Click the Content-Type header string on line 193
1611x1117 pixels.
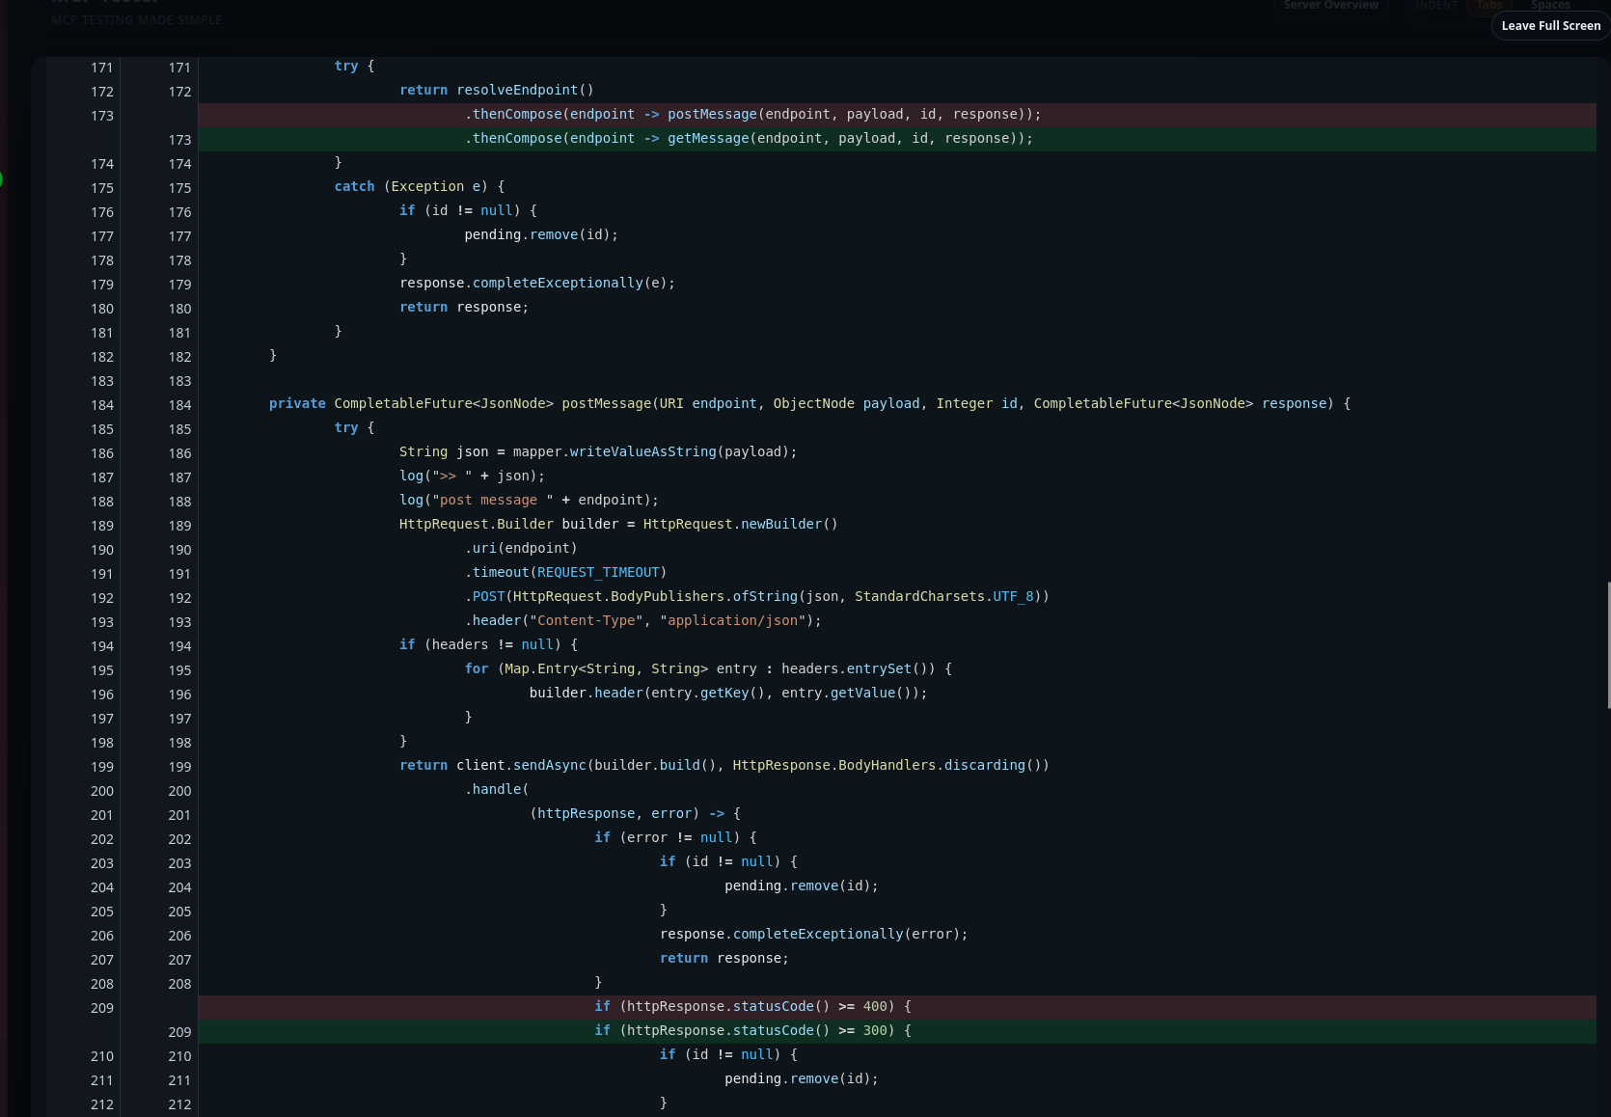click(587, 620)
